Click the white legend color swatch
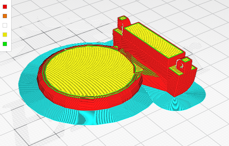This screenshot has height=146, width=229. pyautogui.click(x=5, y=25)
